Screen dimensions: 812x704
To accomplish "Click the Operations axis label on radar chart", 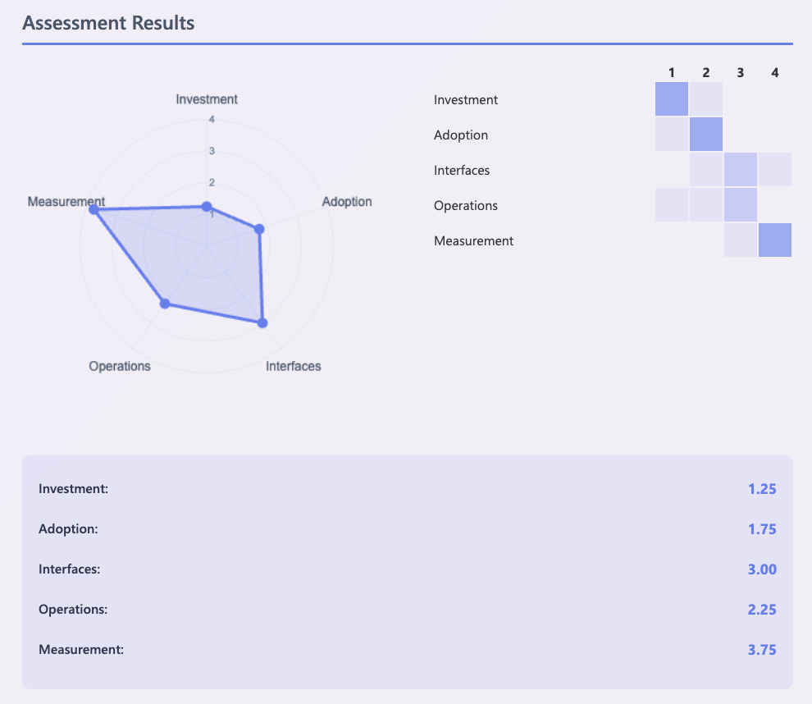I will (120, 366).
